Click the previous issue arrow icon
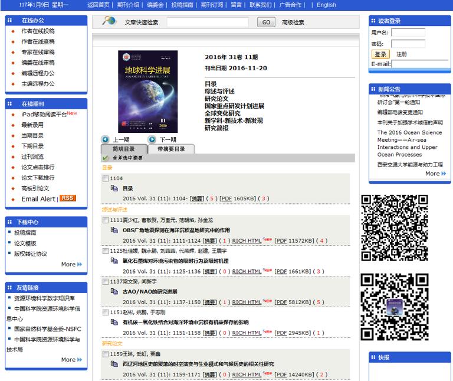Viewport: 453px width, 381px height. (x=106, y=140)
